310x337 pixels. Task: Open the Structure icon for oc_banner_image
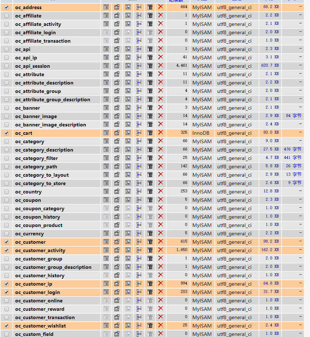tap(117, 116)
